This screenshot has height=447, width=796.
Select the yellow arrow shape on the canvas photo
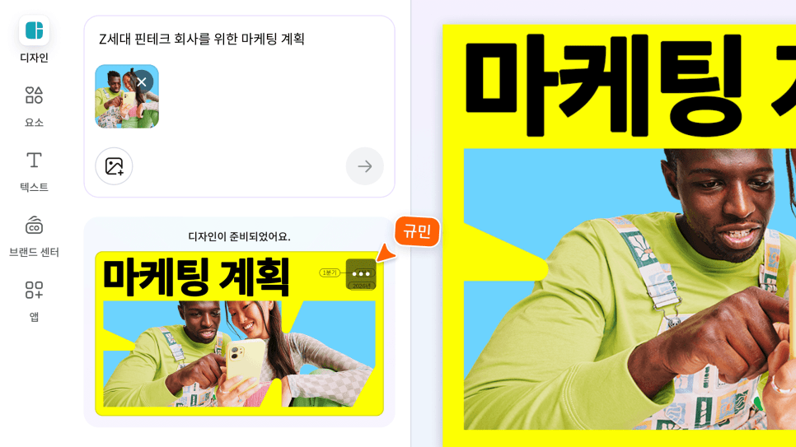[x=505, y=252]
